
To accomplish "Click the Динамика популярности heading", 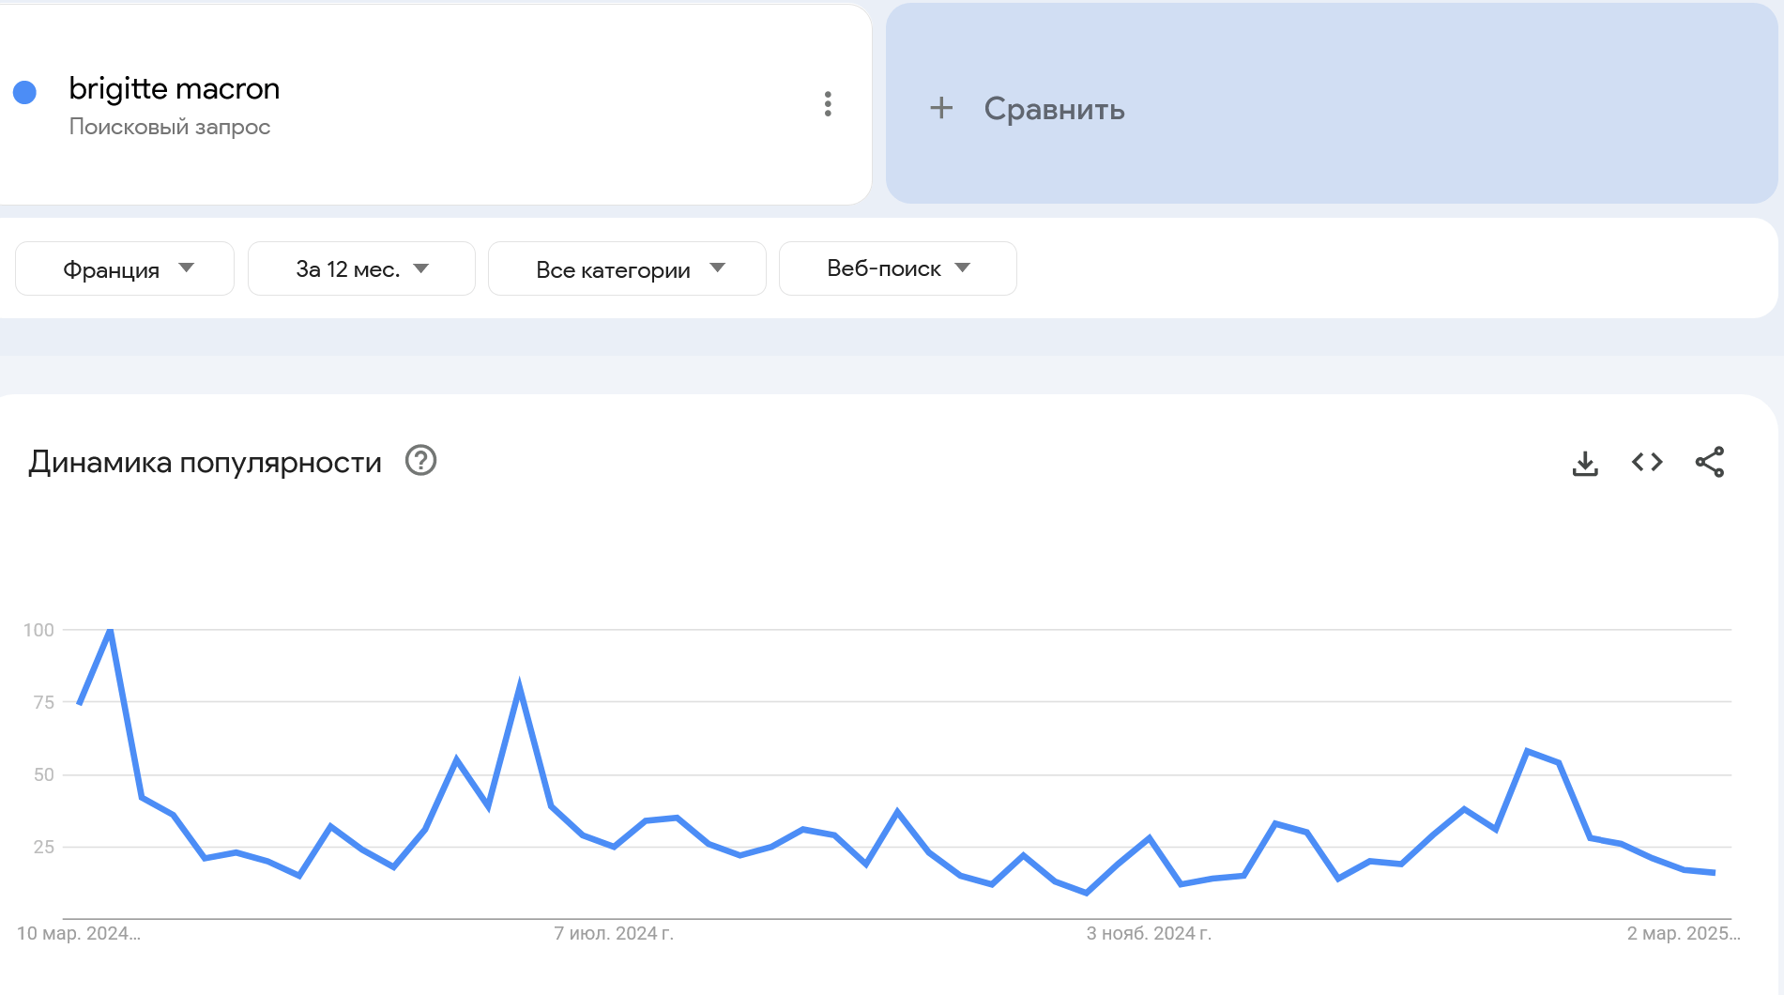I will point(205,461).
